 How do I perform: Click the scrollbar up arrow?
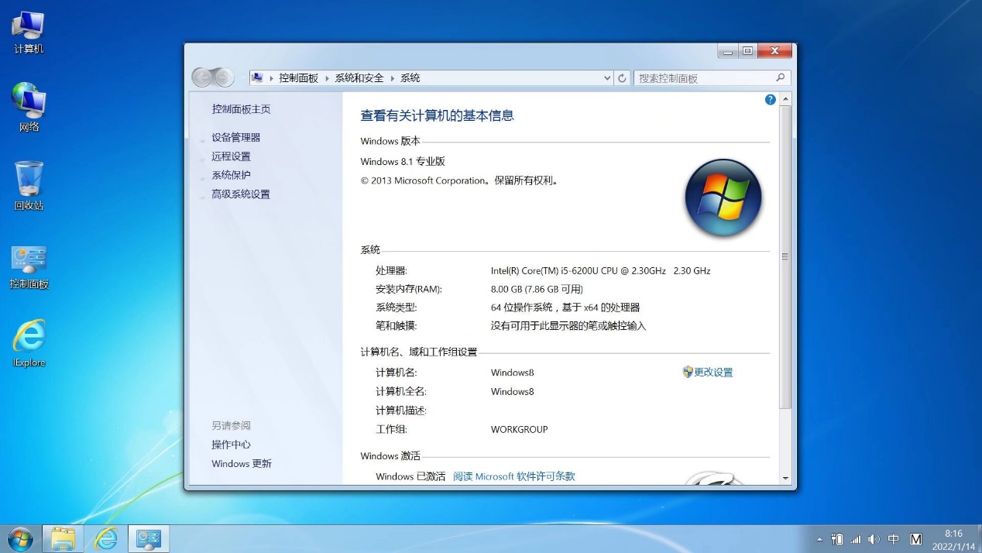pos(785,100)
